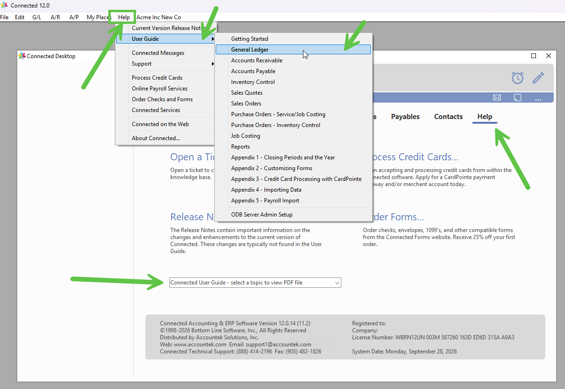The width and height of the screenshot is (565, 389).
Task: Choose Connected Messages from Help menu
Action: click(x=165, y=53)
